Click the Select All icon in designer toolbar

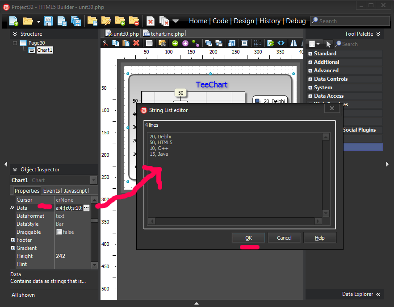[x=149, y=43]
